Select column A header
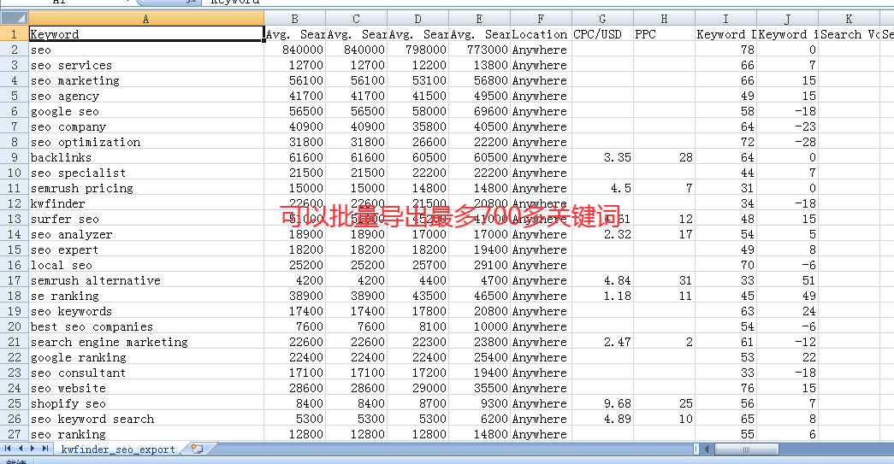The image size is (894, 464). [146, 19]
